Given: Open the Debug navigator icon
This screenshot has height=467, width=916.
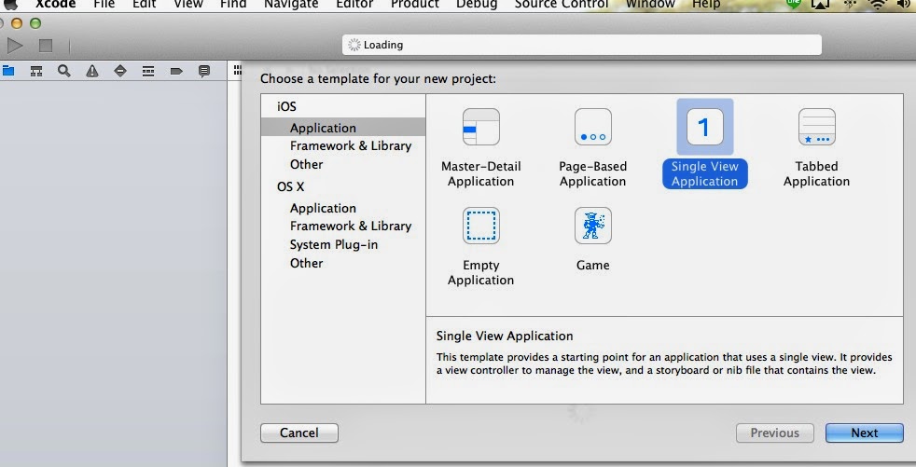Looking at the screenshot, I should [148, 71].
